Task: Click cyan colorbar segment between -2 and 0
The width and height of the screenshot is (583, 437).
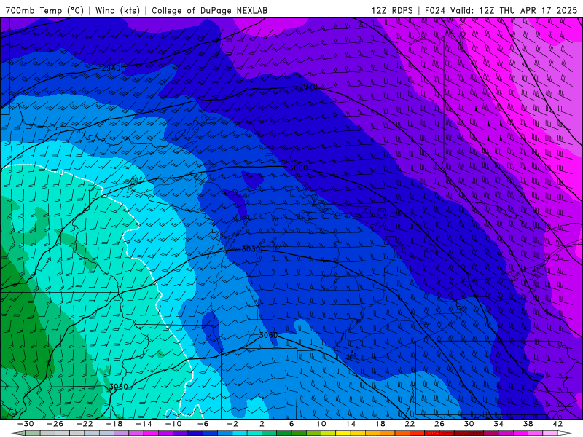Action: (x=240, y=433)
